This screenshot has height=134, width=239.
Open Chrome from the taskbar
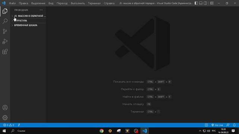point(102,131)
